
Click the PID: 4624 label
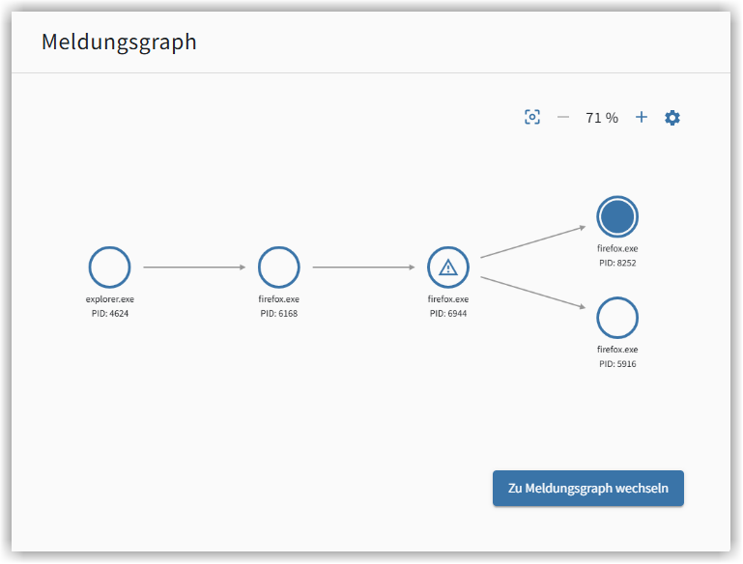[110, 314]
